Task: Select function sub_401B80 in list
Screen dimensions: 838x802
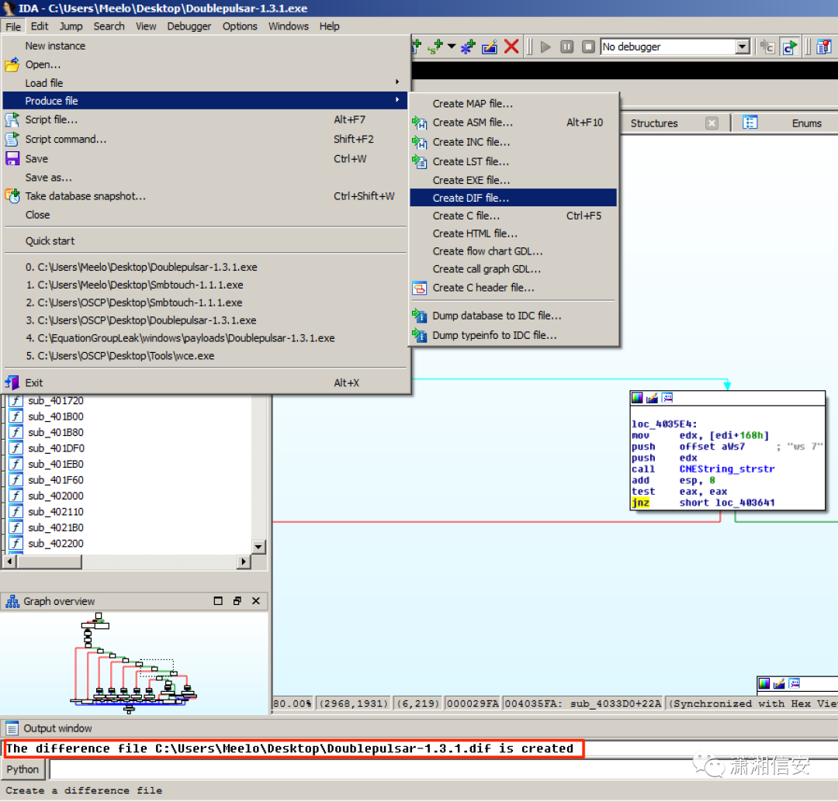Action: 56,432
